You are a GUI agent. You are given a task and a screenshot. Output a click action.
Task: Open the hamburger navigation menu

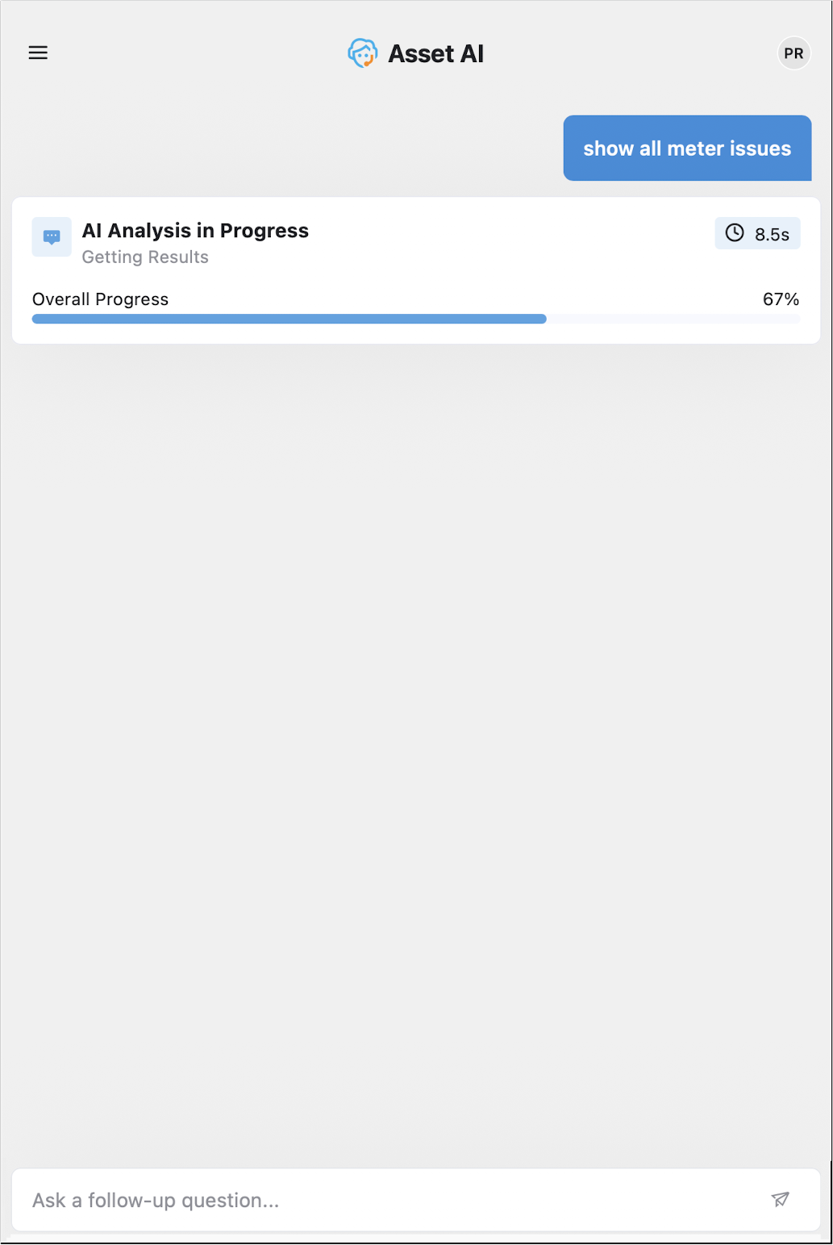(x=38, y=53)
